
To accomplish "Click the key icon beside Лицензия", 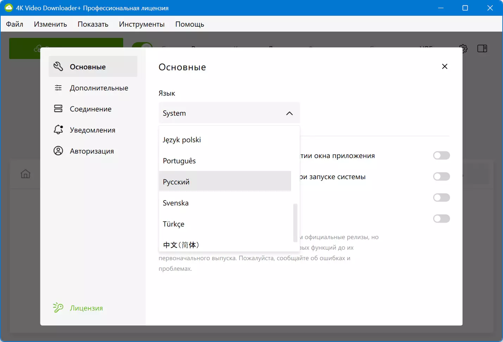I will click(x=58, y=308).
